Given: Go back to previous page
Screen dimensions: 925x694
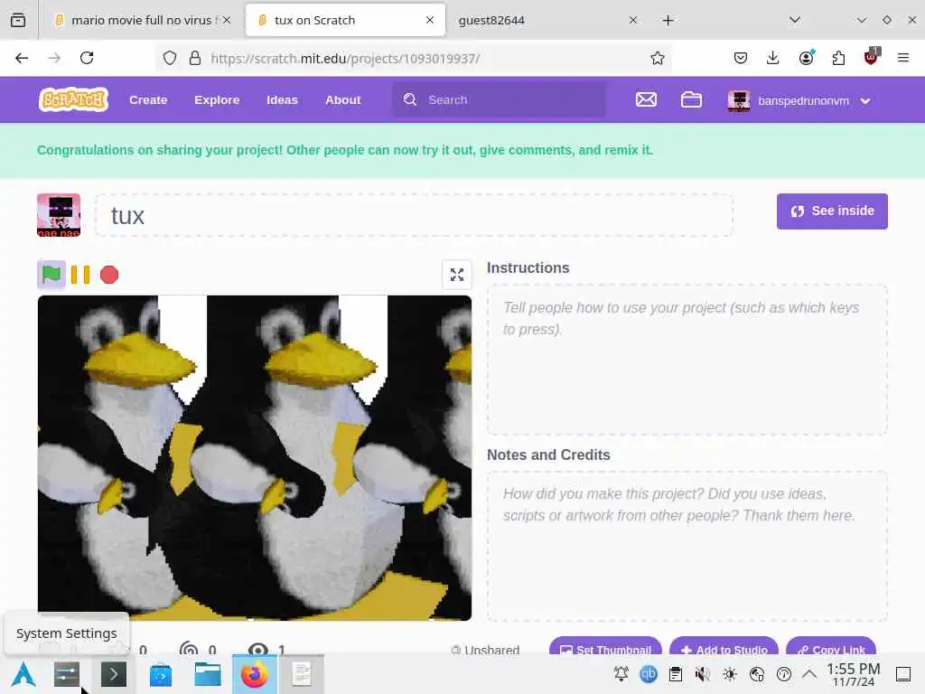Looking at the screenshot, I should [22, 58].
